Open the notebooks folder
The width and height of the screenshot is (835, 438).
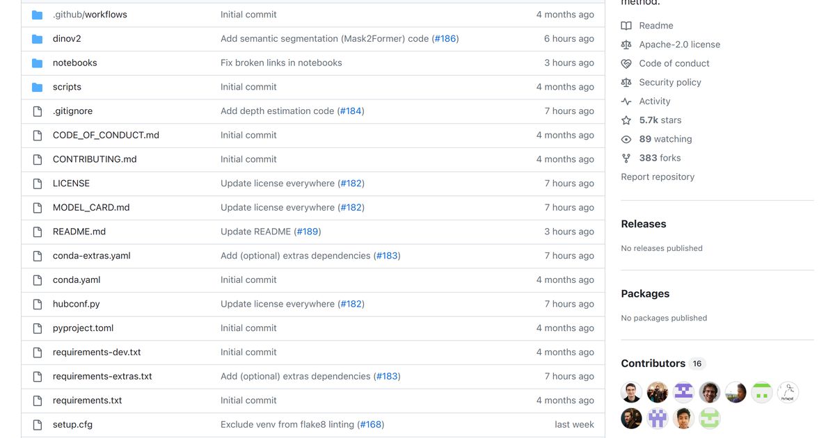click(x=74, y=63)
